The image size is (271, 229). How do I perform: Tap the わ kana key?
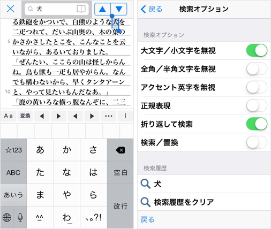[67, 217]
